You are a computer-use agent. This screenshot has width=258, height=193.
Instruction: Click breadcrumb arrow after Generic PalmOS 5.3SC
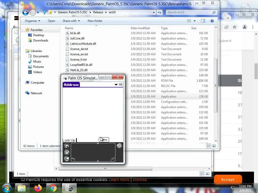pyautogui.click(x=90, y=12)
